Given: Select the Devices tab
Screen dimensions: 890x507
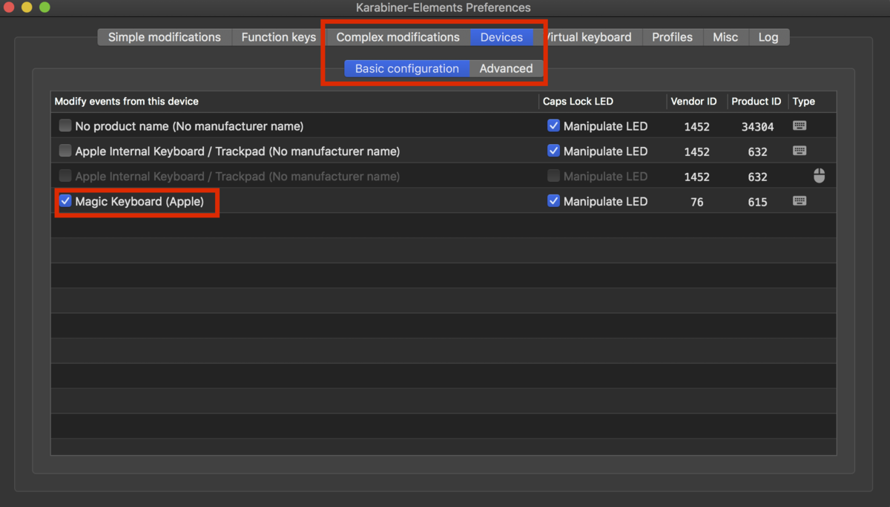Looking at the screenshot, I should [x=501, y=37].
